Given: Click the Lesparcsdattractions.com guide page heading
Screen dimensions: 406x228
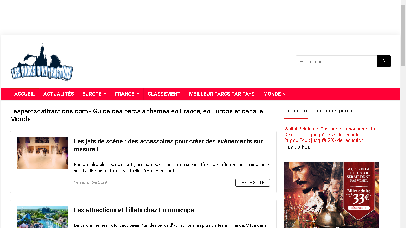Looking at the screenshot, I should coord(137,115).
